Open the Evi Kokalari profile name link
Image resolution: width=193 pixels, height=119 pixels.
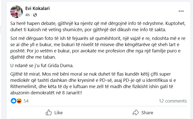pyautogui.click(x=37, y=8)
